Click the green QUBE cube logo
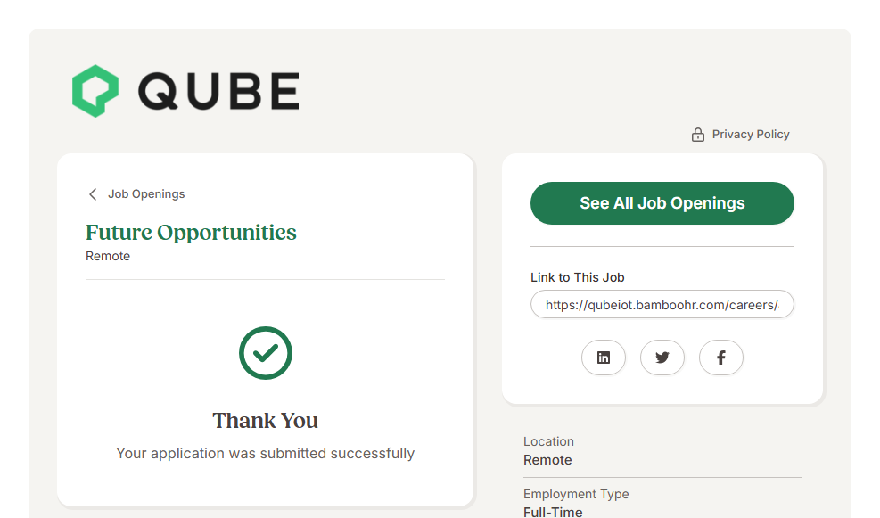Screen dimensions: 880x518 (95, 91)
